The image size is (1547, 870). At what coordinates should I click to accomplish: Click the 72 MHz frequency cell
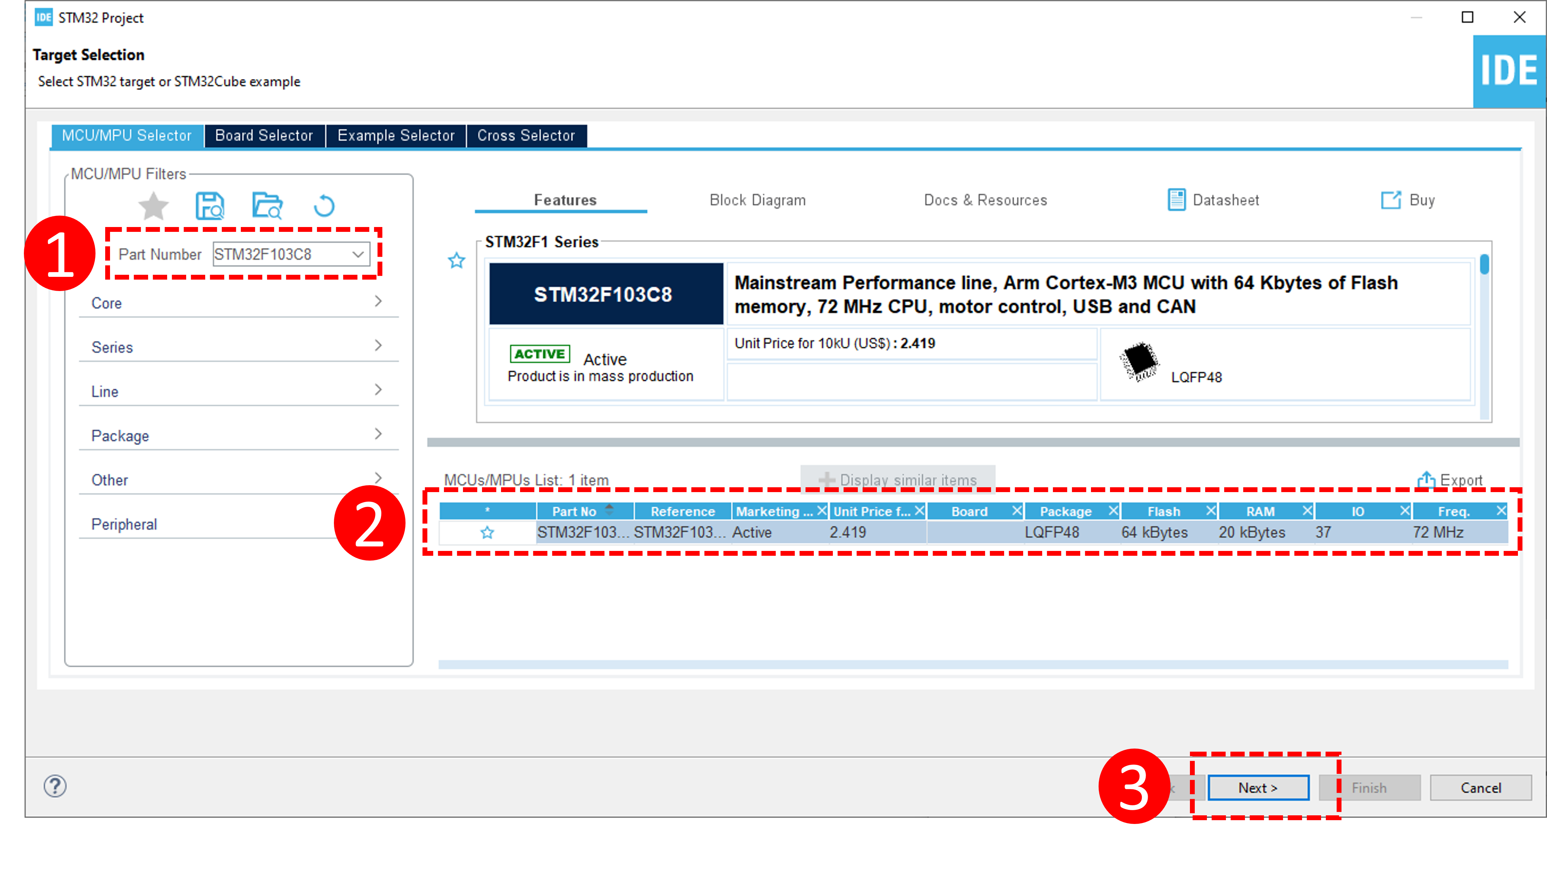[1460, 532]
